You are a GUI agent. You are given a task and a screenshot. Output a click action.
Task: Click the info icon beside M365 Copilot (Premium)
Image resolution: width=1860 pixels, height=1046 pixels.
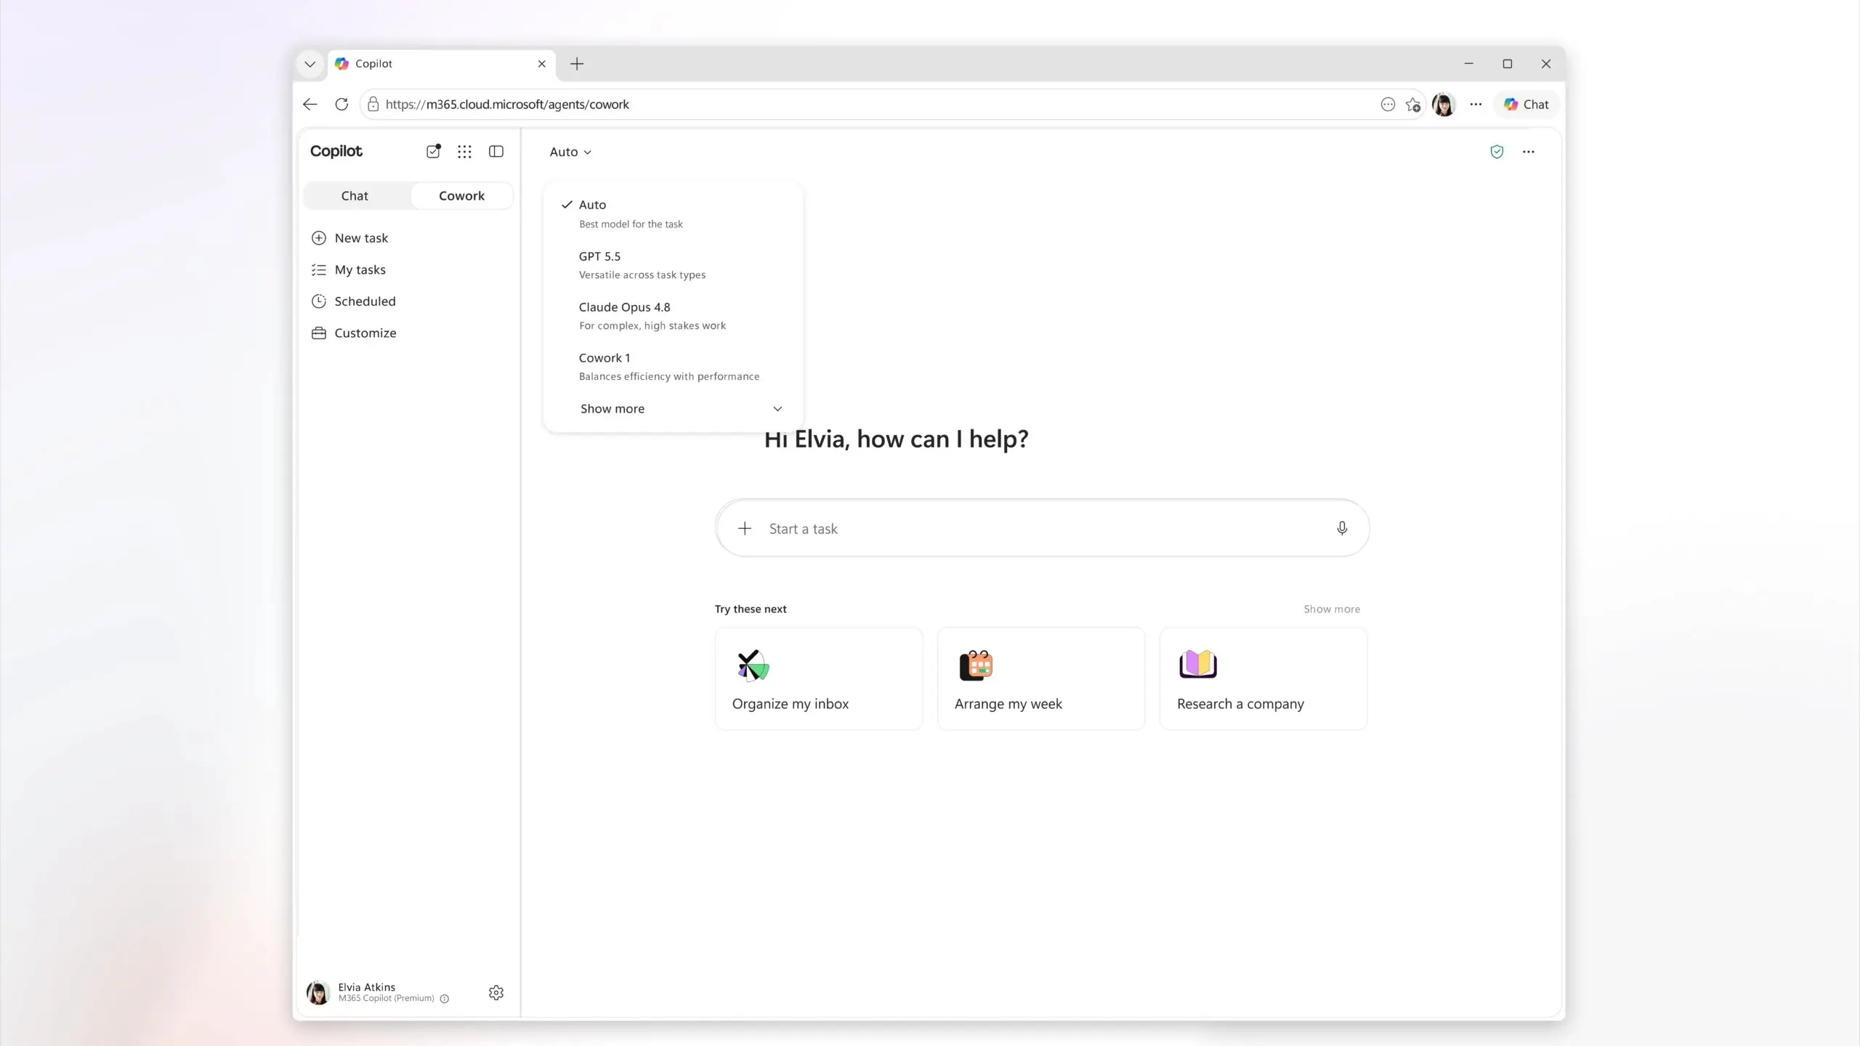coord(445,999)
